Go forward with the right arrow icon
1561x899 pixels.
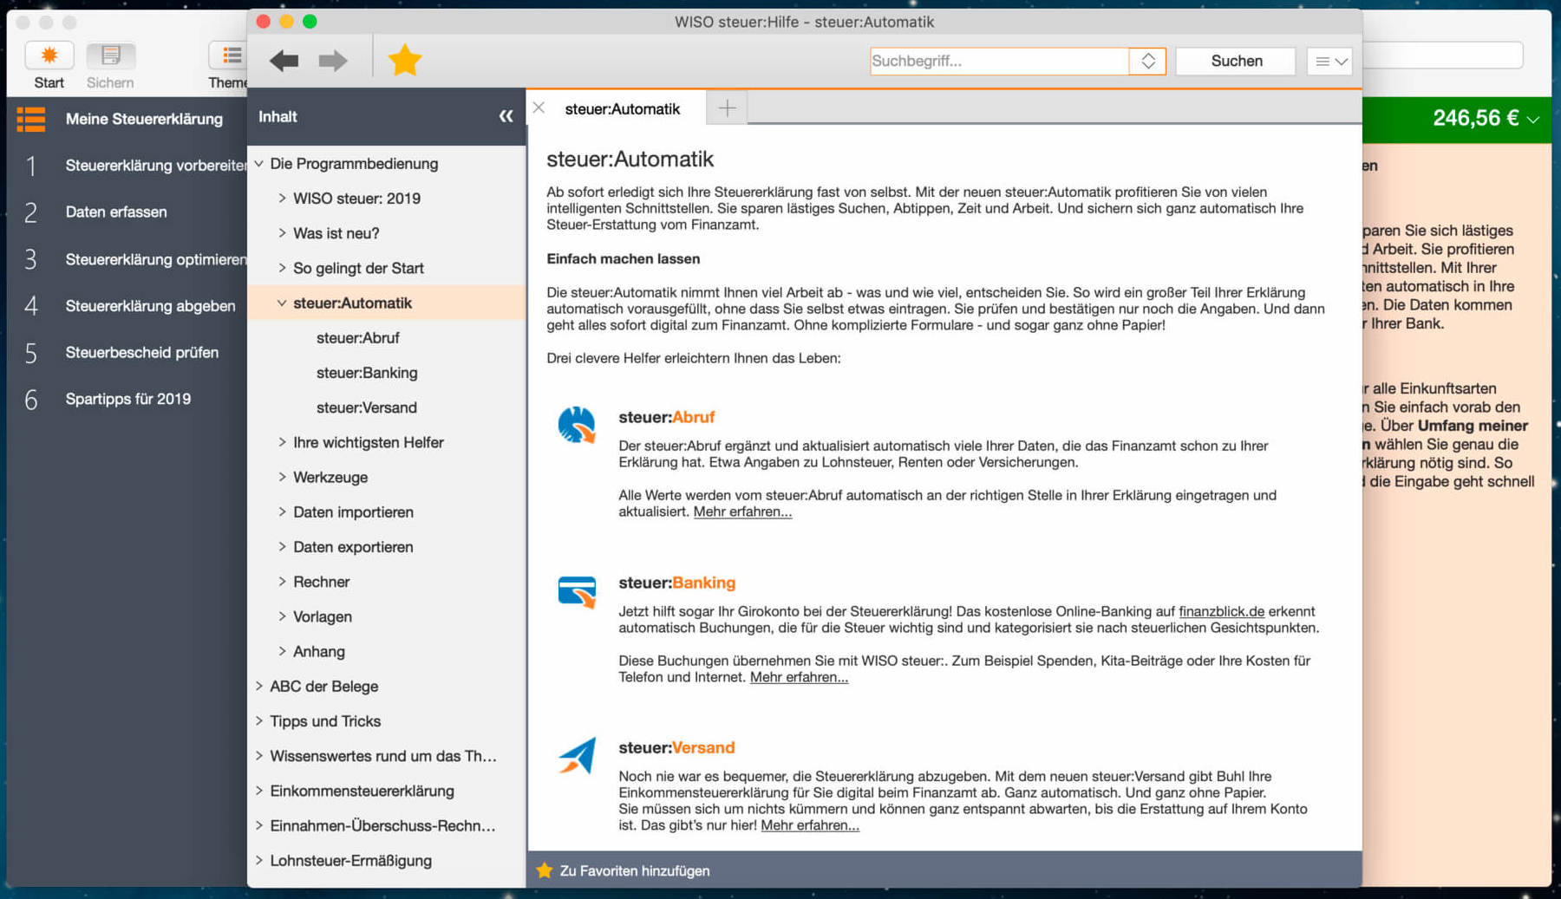333,61
